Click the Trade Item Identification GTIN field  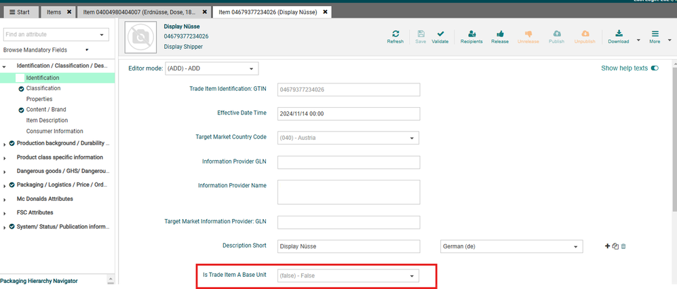coord(349,90)
